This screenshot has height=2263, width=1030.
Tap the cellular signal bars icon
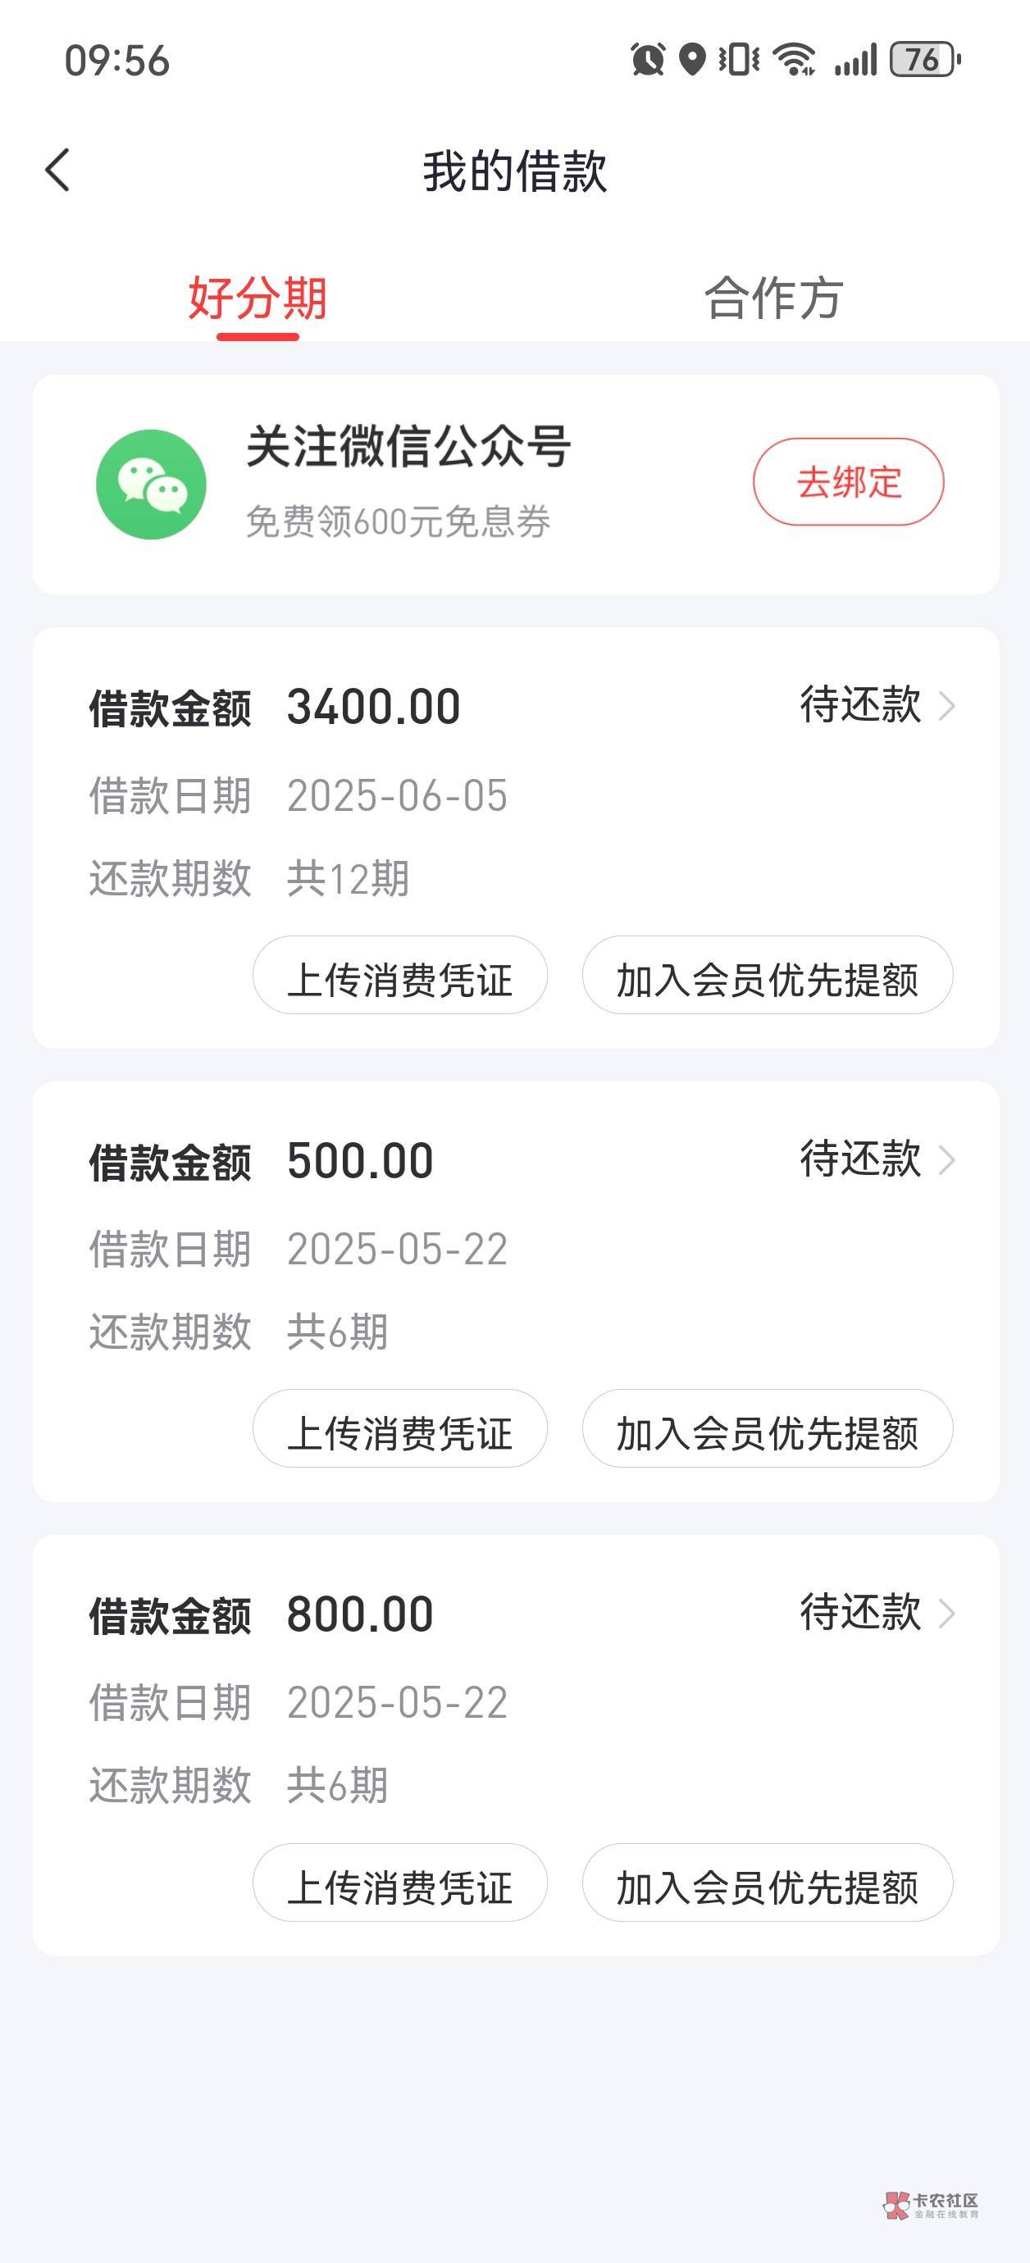point(855,60)
